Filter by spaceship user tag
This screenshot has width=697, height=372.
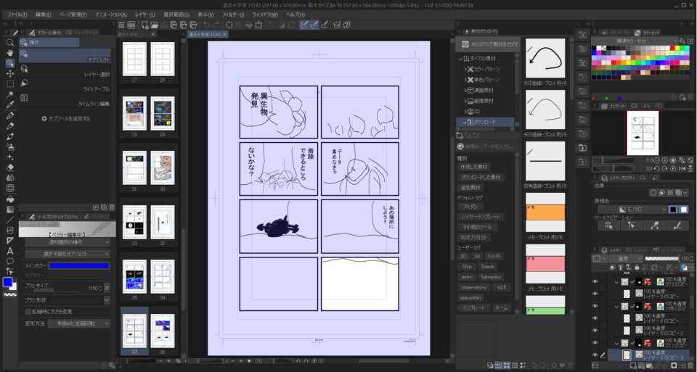click(470, 297)
